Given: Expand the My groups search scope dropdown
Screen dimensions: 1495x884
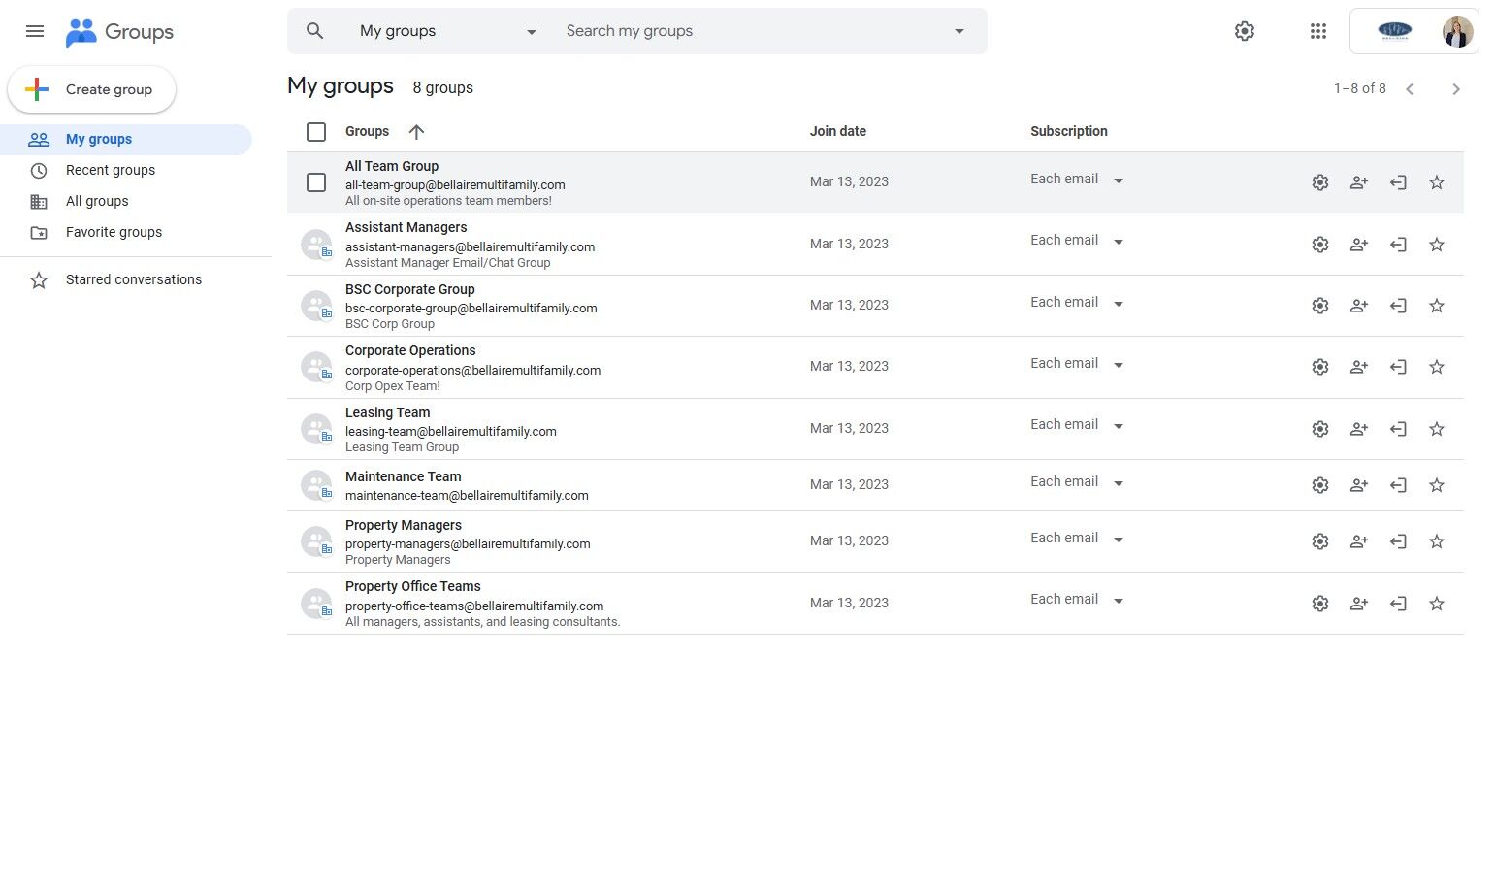Looking at the screenshot, I should [531, 32].
